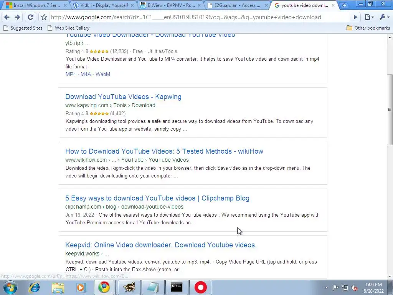Open Windows Media Player from taskbar
This screenshot has height=295, width=393.
pos(81,287)
